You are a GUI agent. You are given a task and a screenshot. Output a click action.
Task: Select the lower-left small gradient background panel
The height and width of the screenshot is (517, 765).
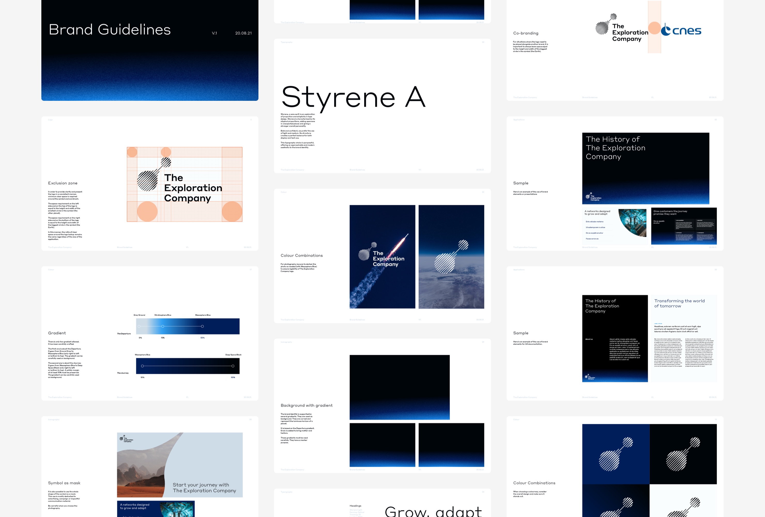(x=382, y=445)
